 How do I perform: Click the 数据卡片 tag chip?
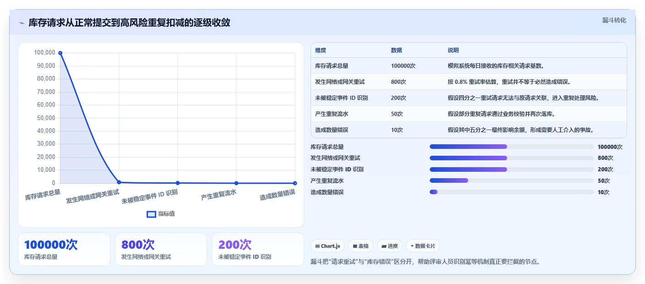[x=422, y=246]
